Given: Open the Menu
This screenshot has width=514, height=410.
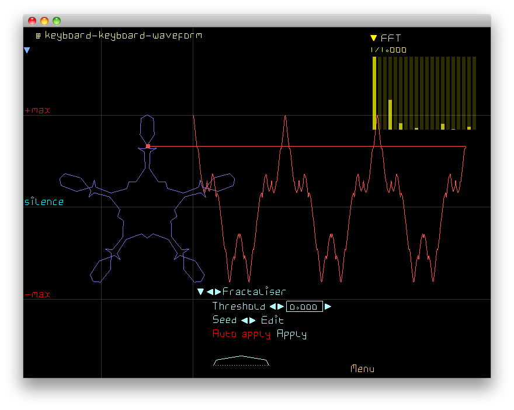Looking at the screenshot, I should [362, 369].
